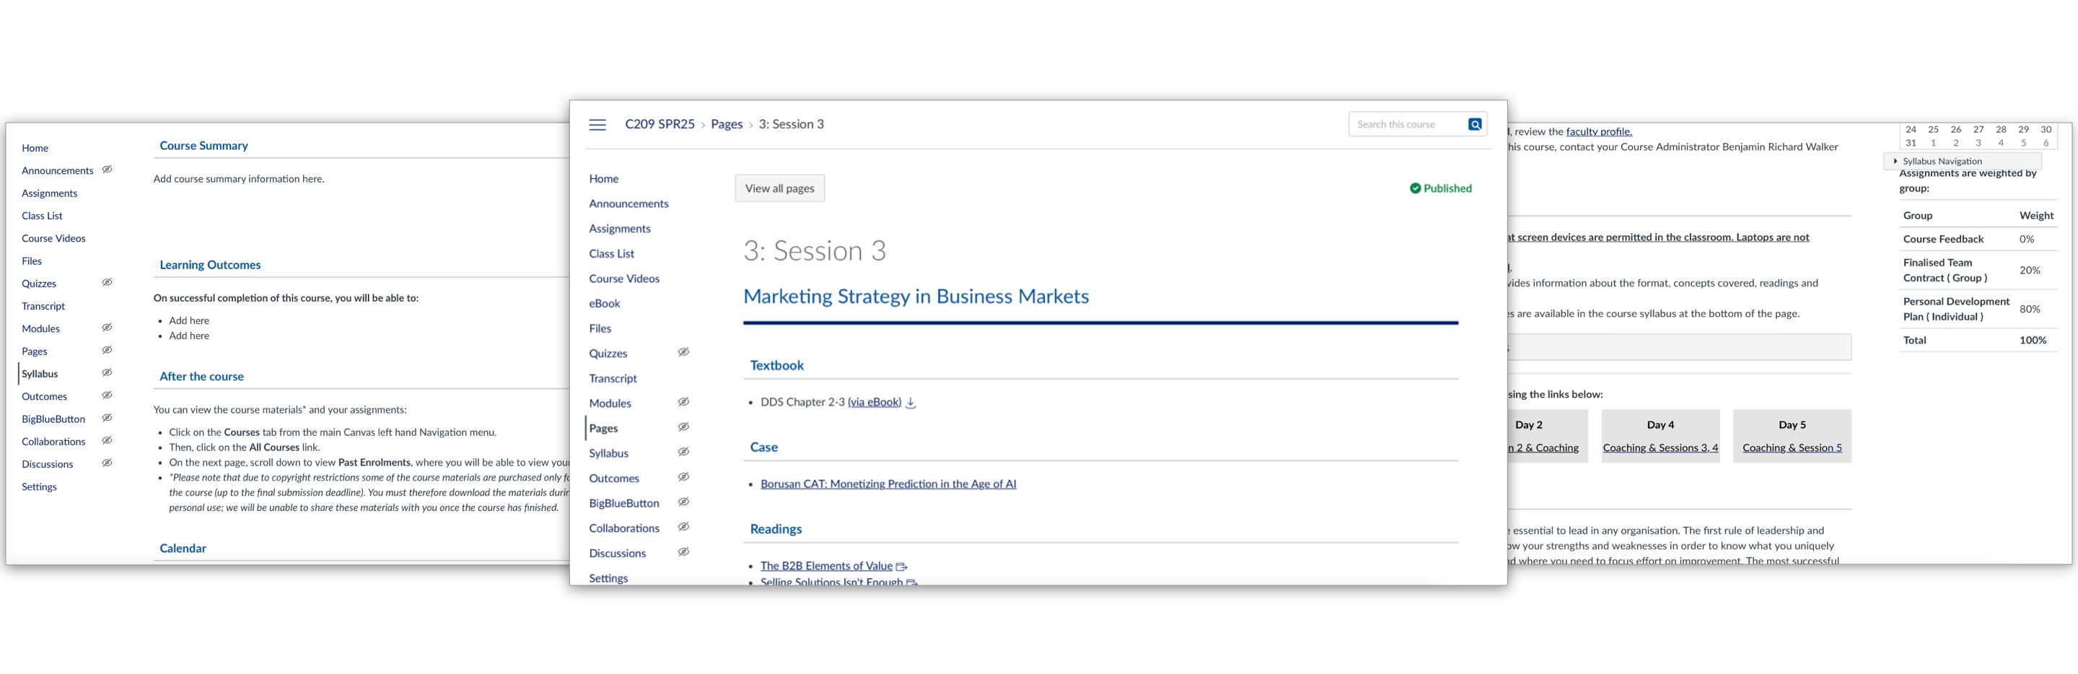Click hidden-eye icon beside center BigBlueButton
The height and width of the screenshot is (674, 2078).
683,502
